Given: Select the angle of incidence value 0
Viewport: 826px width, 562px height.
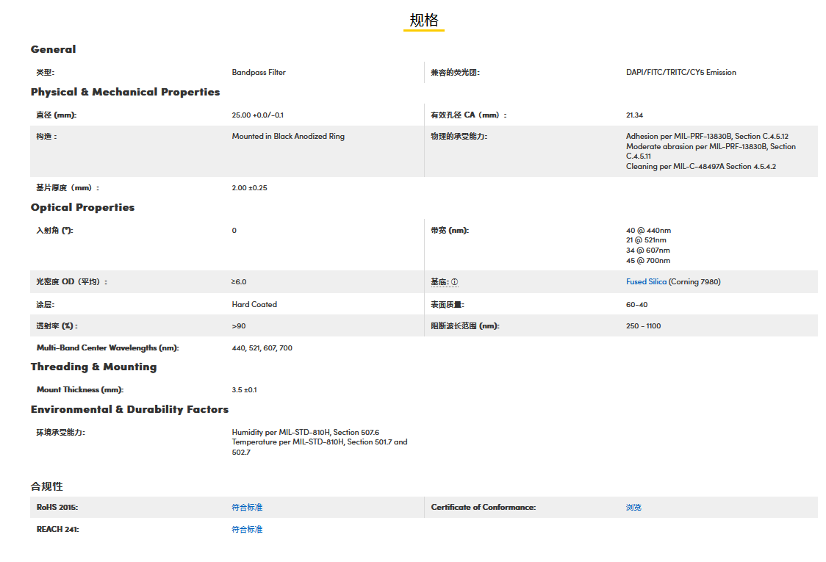Looking at the screenshot, I should (234, 230).
